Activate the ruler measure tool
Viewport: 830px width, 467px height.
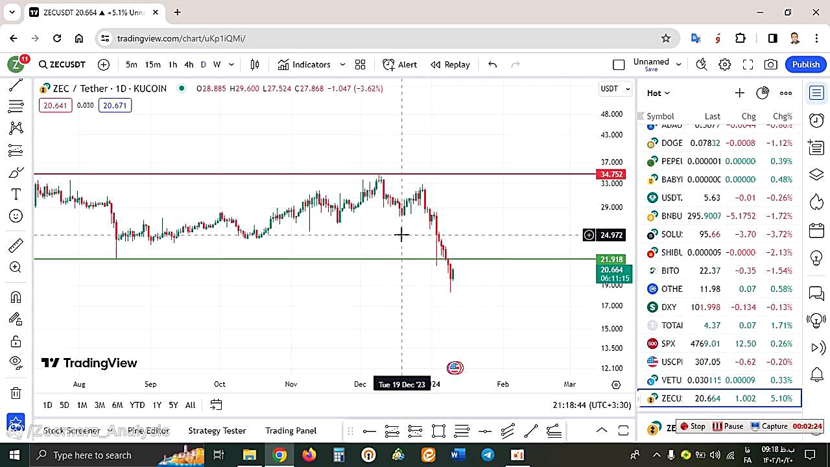pos(16,245)
